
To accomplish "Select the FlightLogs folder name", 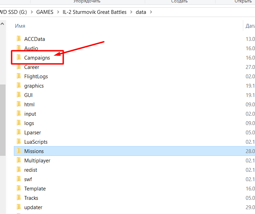I will pyautogui.click(x=36, y=77).
